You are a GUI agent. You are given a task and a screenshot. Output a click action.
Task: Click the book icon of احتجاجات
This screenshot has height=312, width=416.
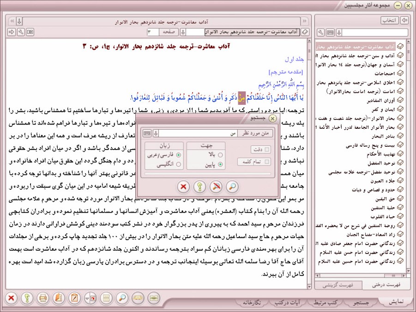[x=400, y=73]
